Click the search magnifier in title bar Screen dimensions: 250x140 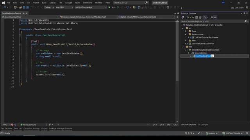pyautogui.click(x=146, y=3)
